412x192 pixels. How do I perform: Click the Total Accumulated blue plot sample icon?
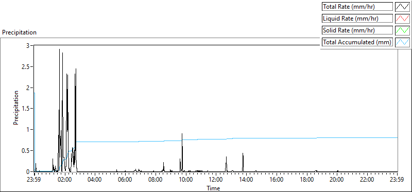click(x=403, y=42)
